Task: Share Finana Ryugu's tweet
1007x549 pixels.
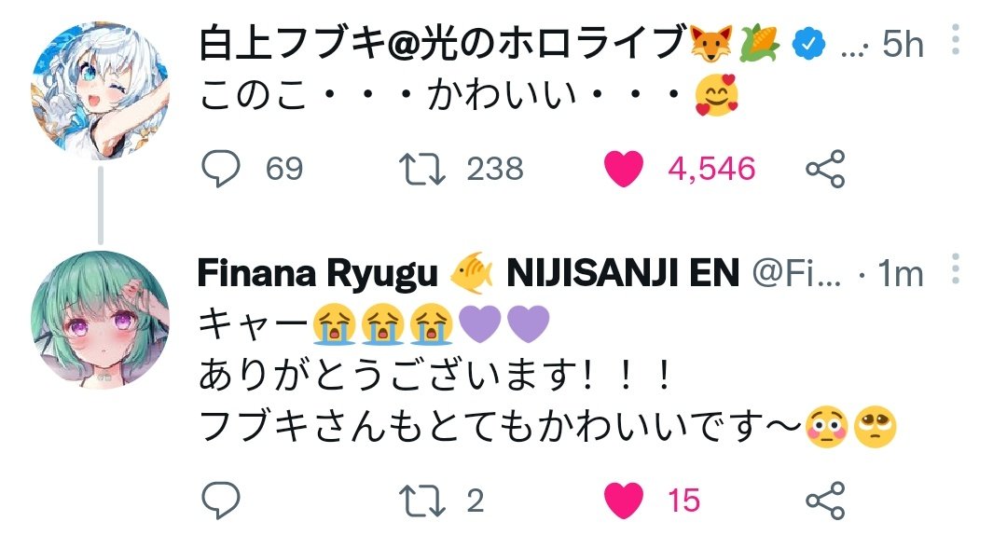Action: click(x=825, y=501)
